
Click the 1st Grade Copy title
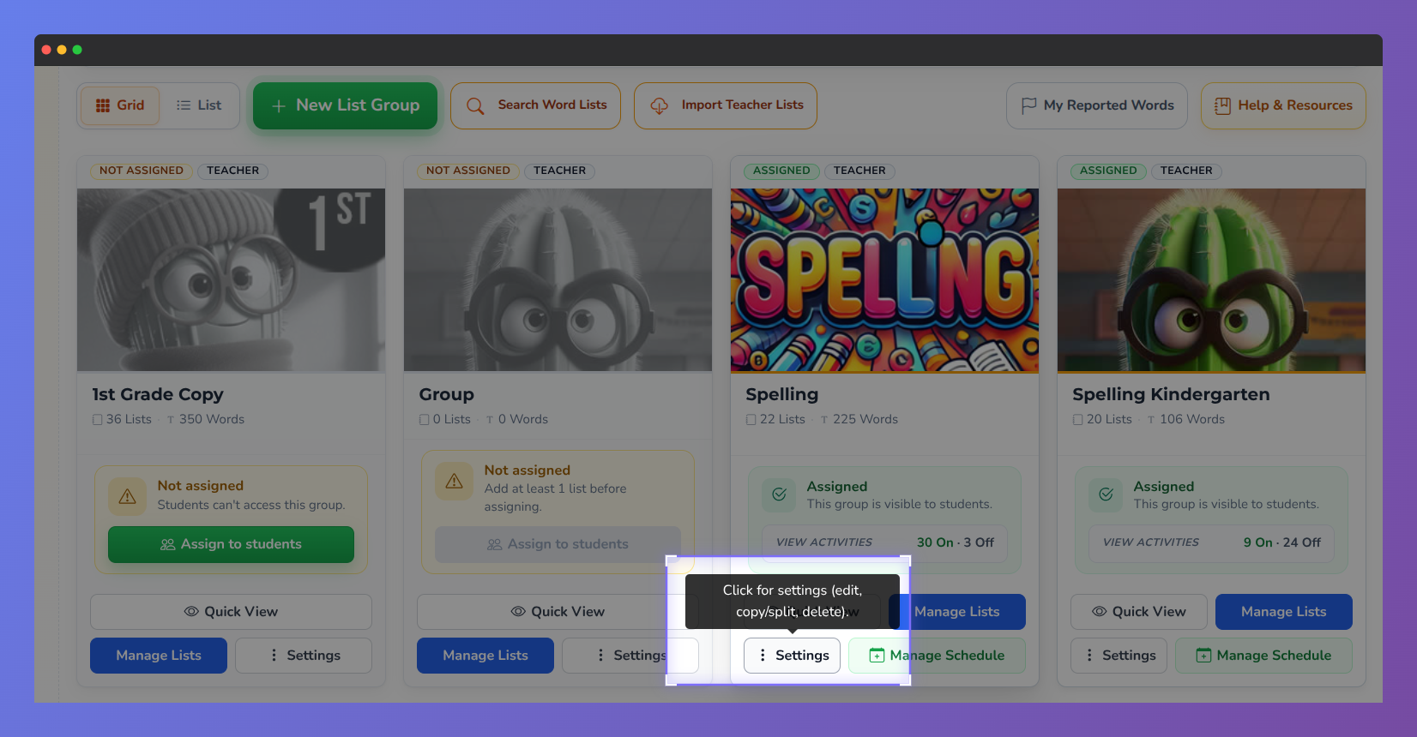pos(158,394)
